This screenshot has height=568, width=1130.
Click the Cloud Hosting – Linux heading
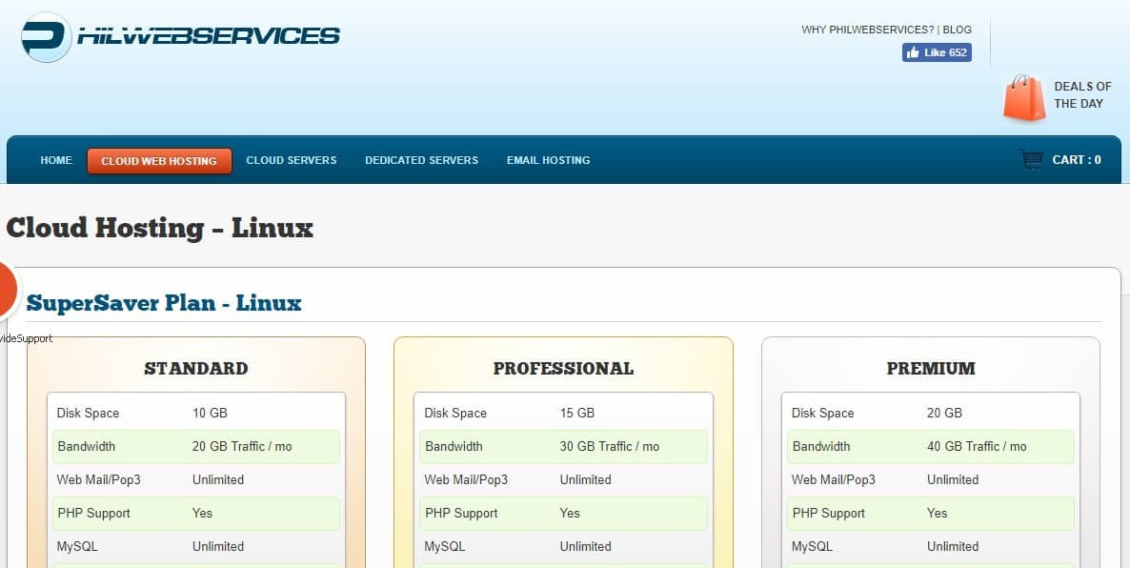click(x=159, y=229)
